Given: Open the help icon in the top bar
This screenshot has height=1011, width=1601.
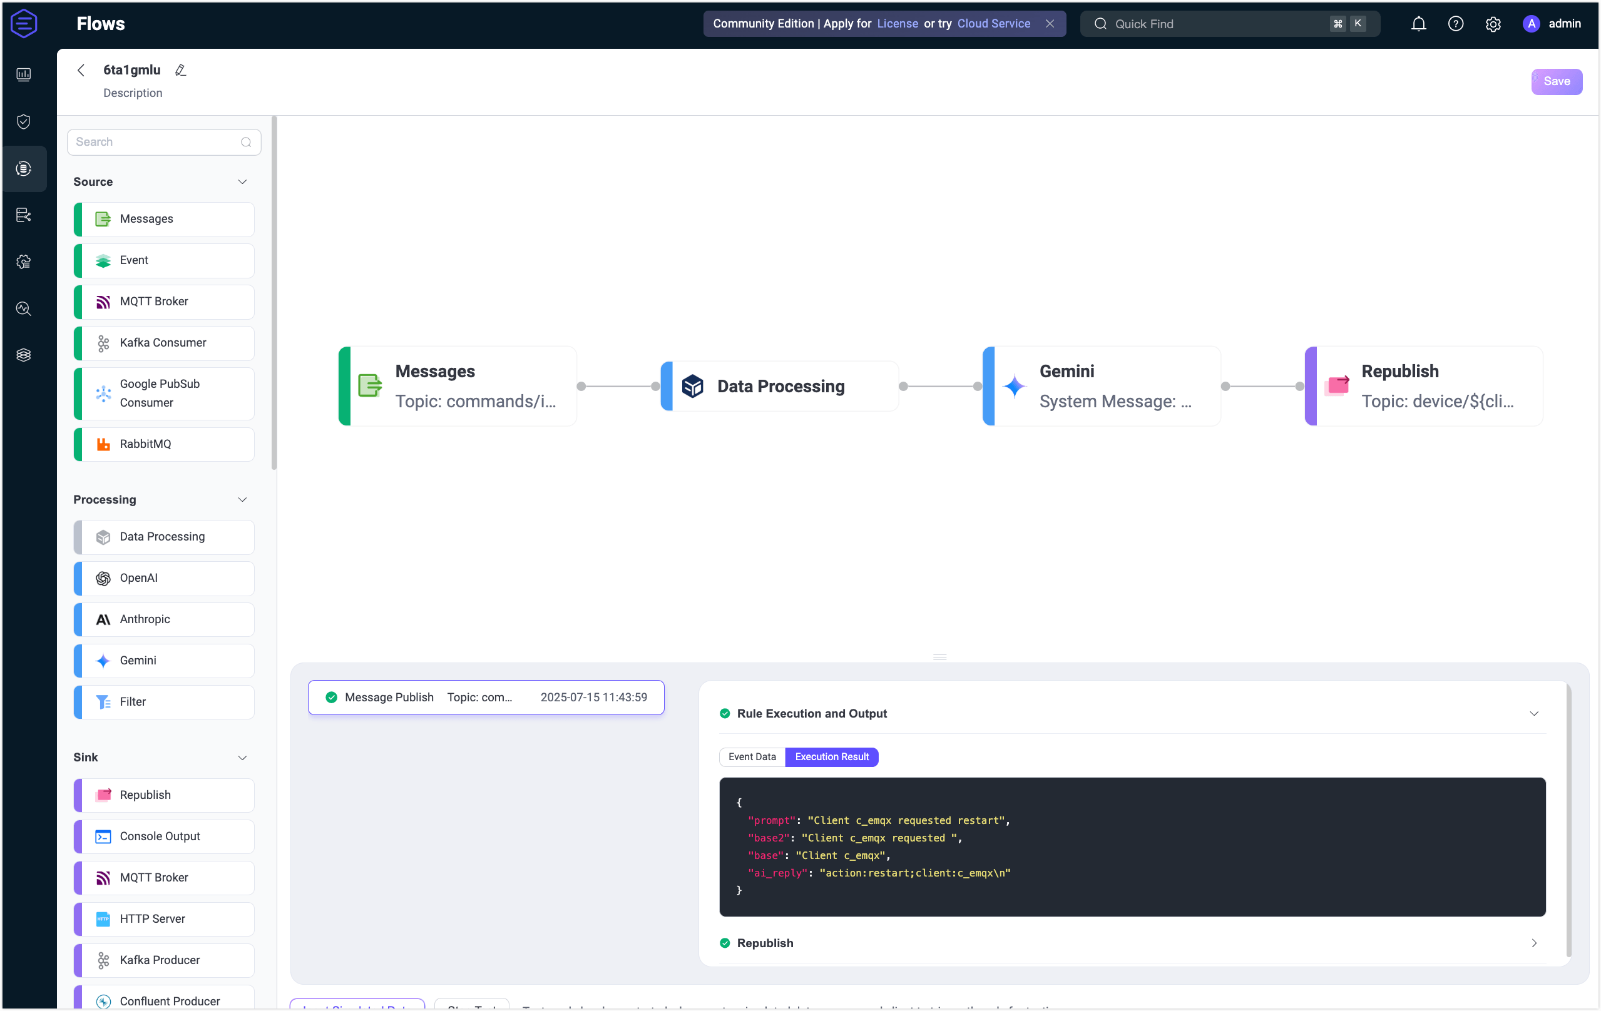Looking at the screenshot, I should [x=1455, y=23].
